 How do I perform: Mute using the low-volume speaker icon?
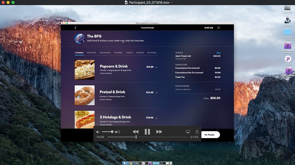98,132
